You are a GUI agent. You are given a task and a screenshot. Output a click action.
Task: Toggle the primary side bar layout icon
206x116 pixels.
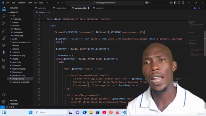(175, 3)
